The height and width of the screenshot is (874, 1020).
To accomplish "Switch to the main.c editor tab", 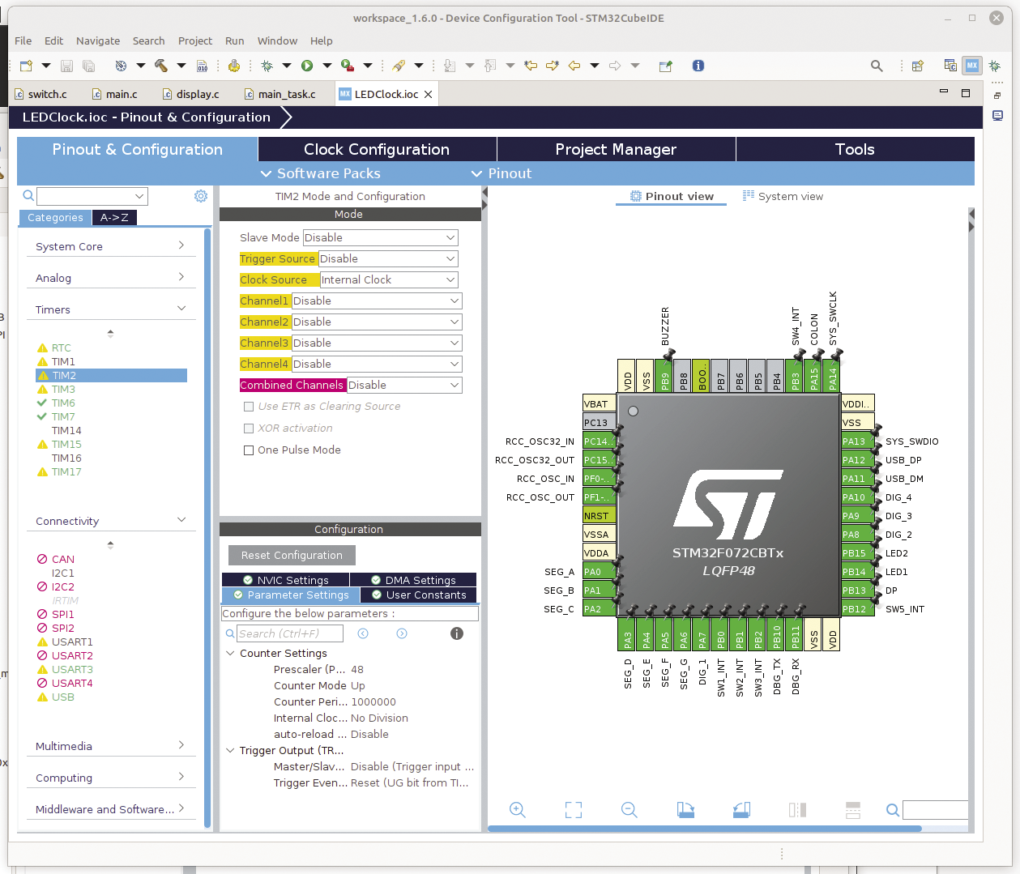I will [x=114, y=94].
